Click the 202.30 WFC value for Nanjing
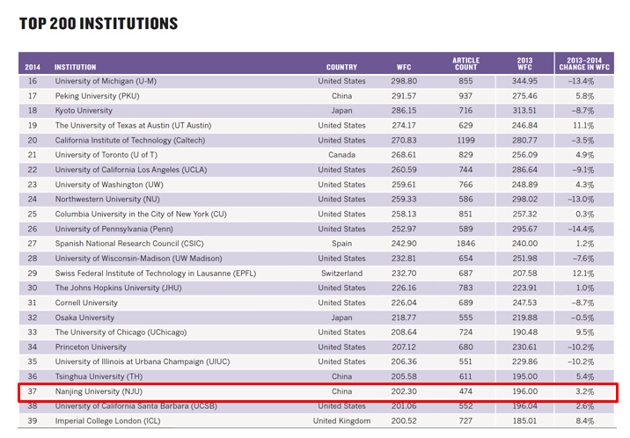 [x=404, y=391]
